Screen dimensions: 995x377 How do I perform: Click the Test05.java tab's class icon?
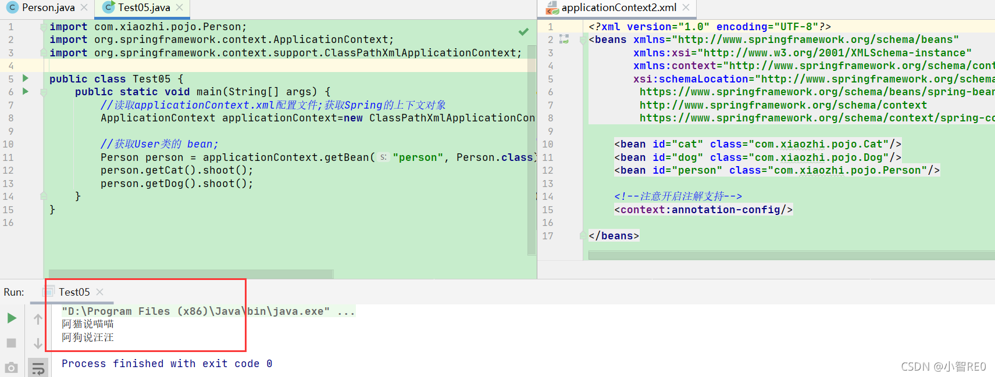click(x=108, y=8)
